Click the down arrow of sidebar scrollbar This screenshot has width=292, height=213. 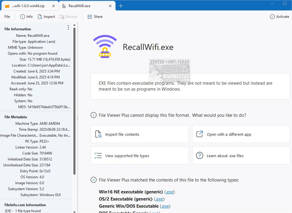point(75,212)
